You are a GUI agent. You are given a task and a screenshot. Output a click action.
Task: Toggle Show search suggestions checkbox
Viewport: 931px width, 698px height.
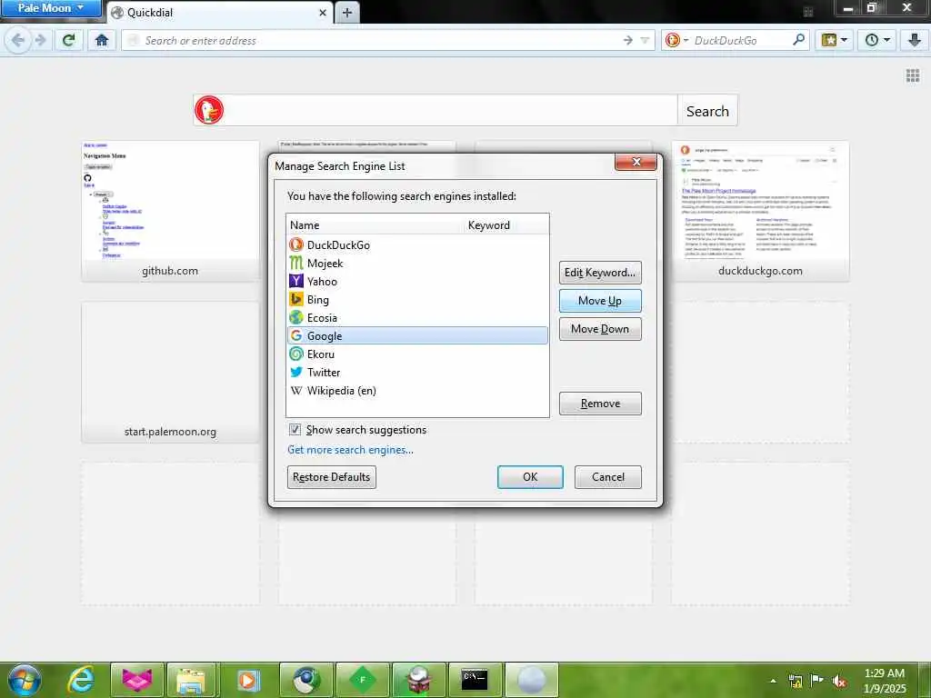coord(295,429)
